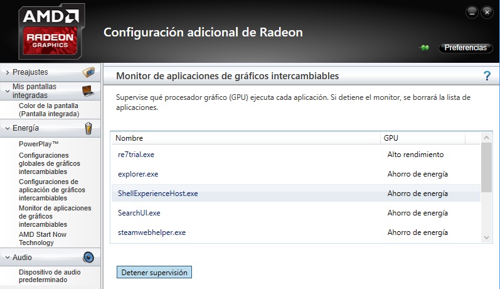This screenshot has height=289, width=500.
Task: Open the help question mark icon
Action: tap(487, 75)
